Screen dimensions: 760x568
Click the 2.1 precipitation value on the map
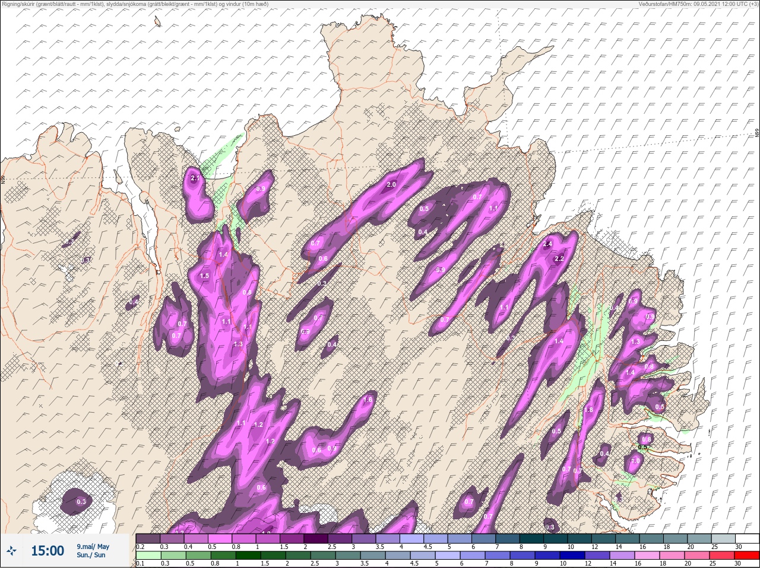point(195,178)
